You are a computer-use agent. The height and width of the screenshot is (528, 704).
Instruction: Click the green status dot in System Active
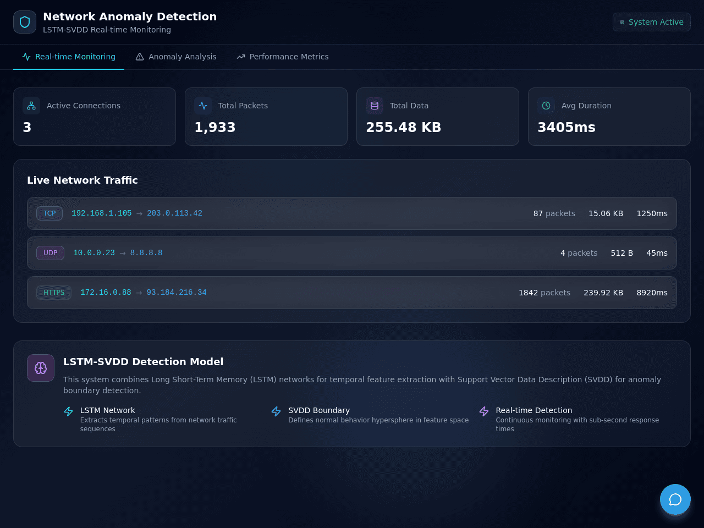(x=622, y=22)
